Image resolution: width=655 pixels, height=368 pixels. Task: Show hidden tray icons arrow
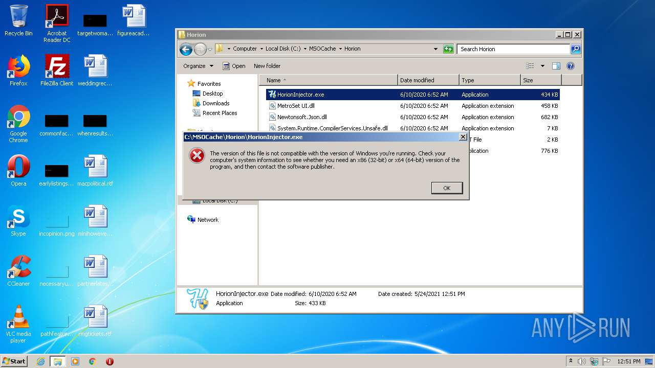click(x=571, y=361)
